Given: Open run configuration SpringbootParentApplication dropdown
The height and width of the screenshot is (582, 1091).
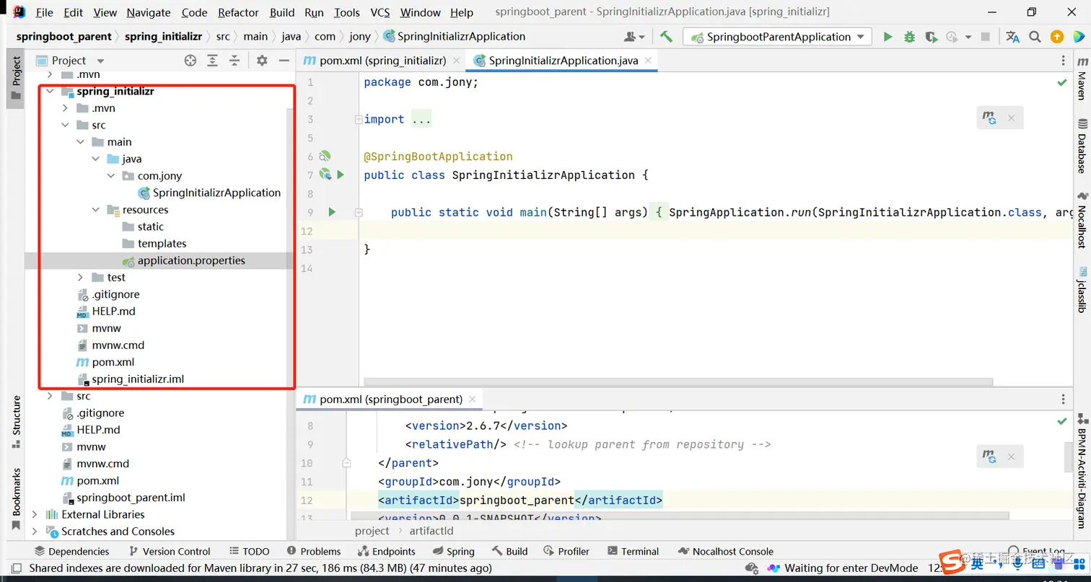Looking at the screenshot, I should coord(777,37).
